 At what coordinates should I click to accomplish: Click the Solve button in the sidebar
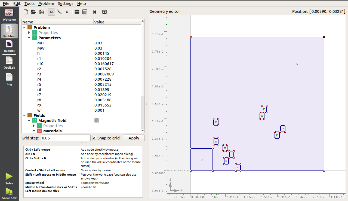(9, 178)
